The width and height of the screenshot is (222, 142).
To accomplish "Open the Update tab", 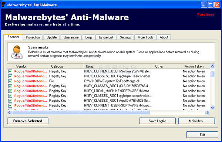I will pos(51,37).
